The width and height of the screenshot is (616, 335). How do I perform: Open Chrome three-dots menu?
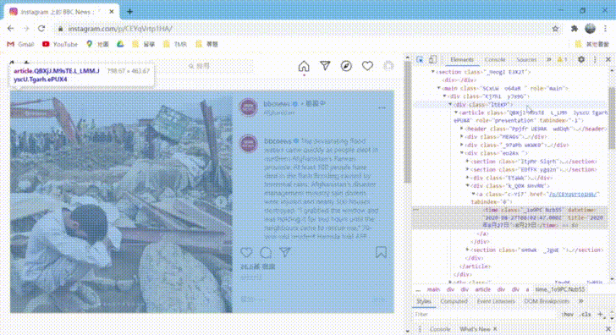point(605,28)
